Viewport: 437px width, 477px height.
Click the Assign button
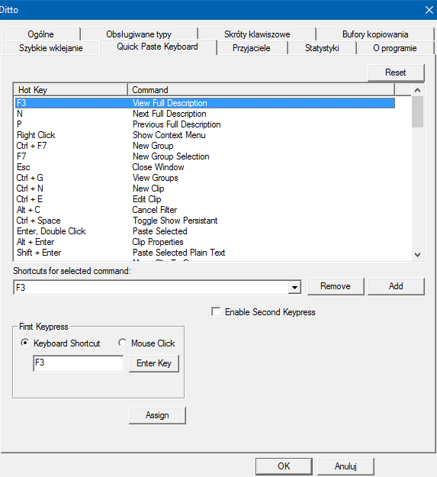coord(157,415)
